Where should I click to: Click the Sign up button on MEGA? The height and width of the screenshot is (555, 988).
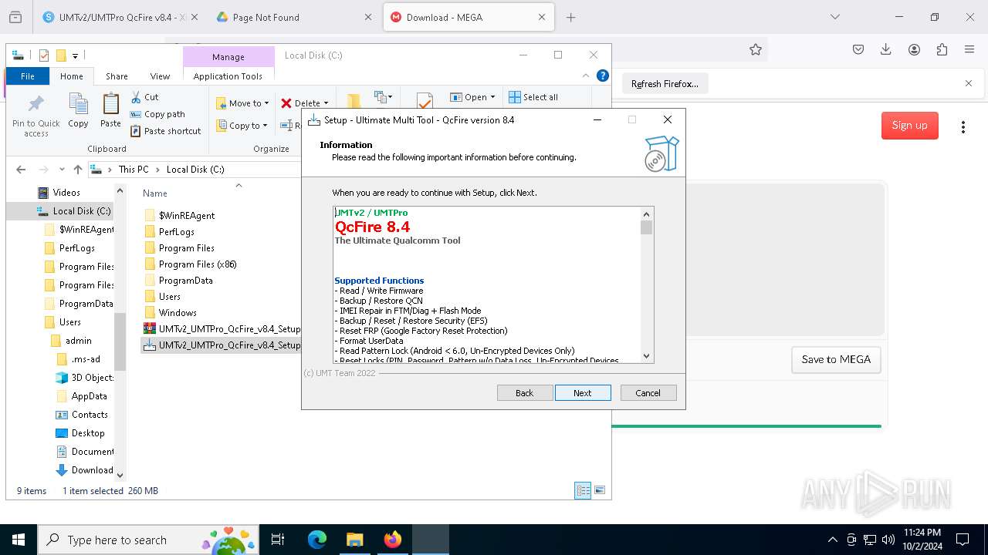(x=910, y=126)
